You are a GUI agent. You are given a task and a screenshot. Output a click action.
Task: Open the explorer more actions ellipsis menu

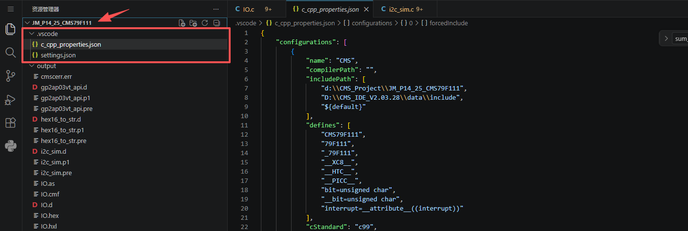[x=216, y=9]
